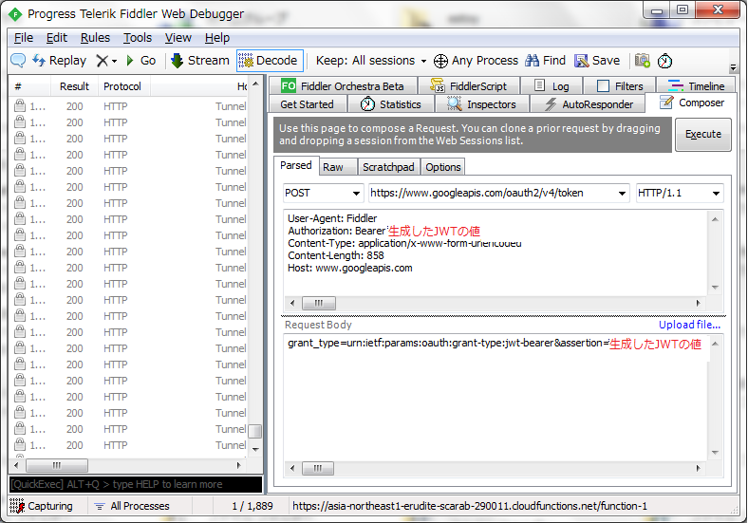
Task: Click the Remove X toolbar icon
Action: tap(103, 61)
